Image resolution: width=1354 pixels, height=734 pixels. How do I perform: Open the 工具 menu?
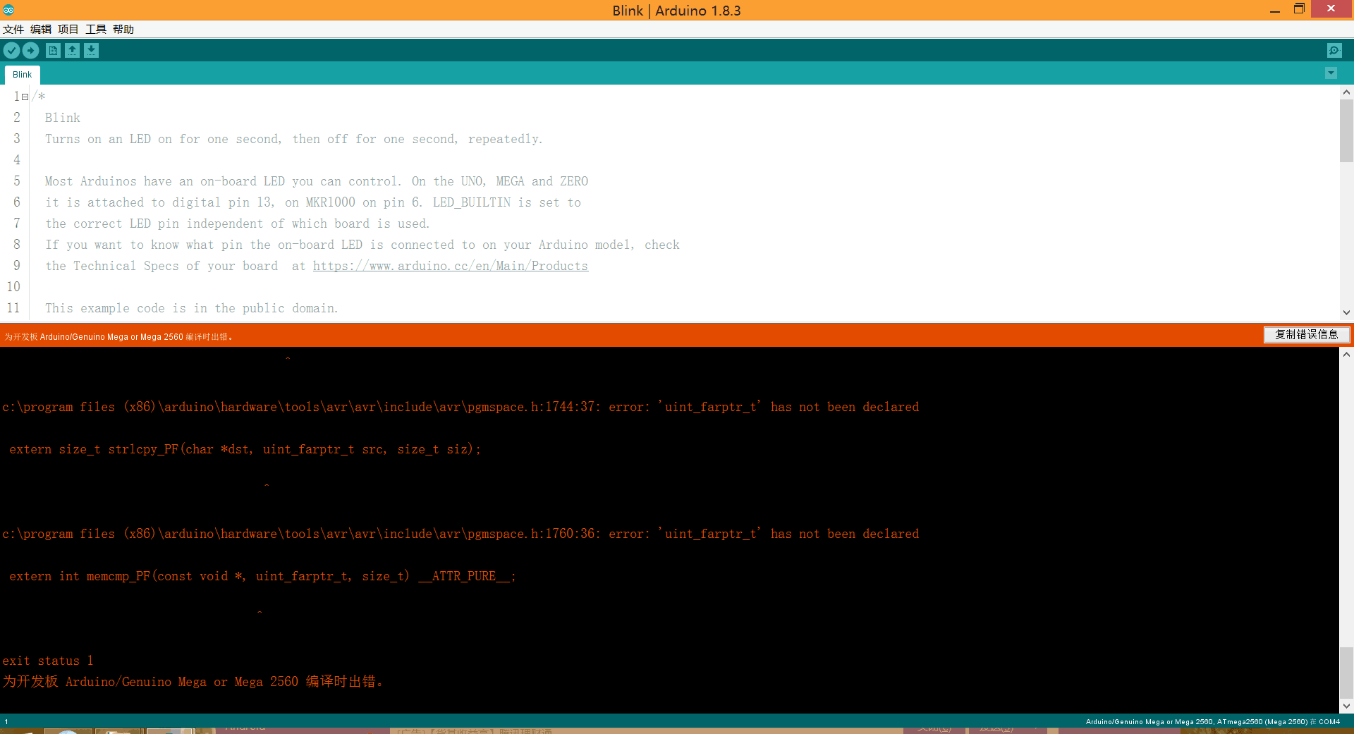(95, 29)
